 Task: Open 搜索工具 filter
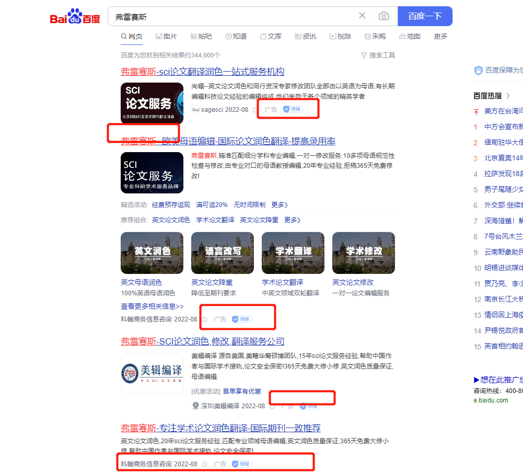click(x=378, y=55)
